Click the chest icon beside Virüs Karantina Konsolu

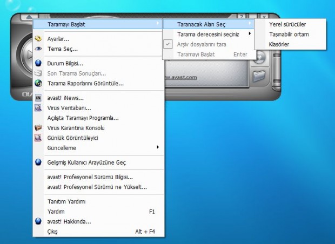coord(38,127)
